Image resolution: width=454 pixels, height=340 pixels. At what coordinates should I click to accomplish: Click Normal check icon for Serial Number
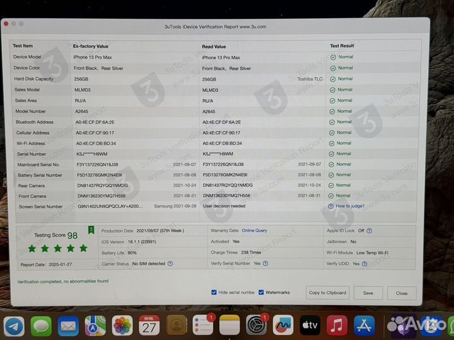coord(332,154)
